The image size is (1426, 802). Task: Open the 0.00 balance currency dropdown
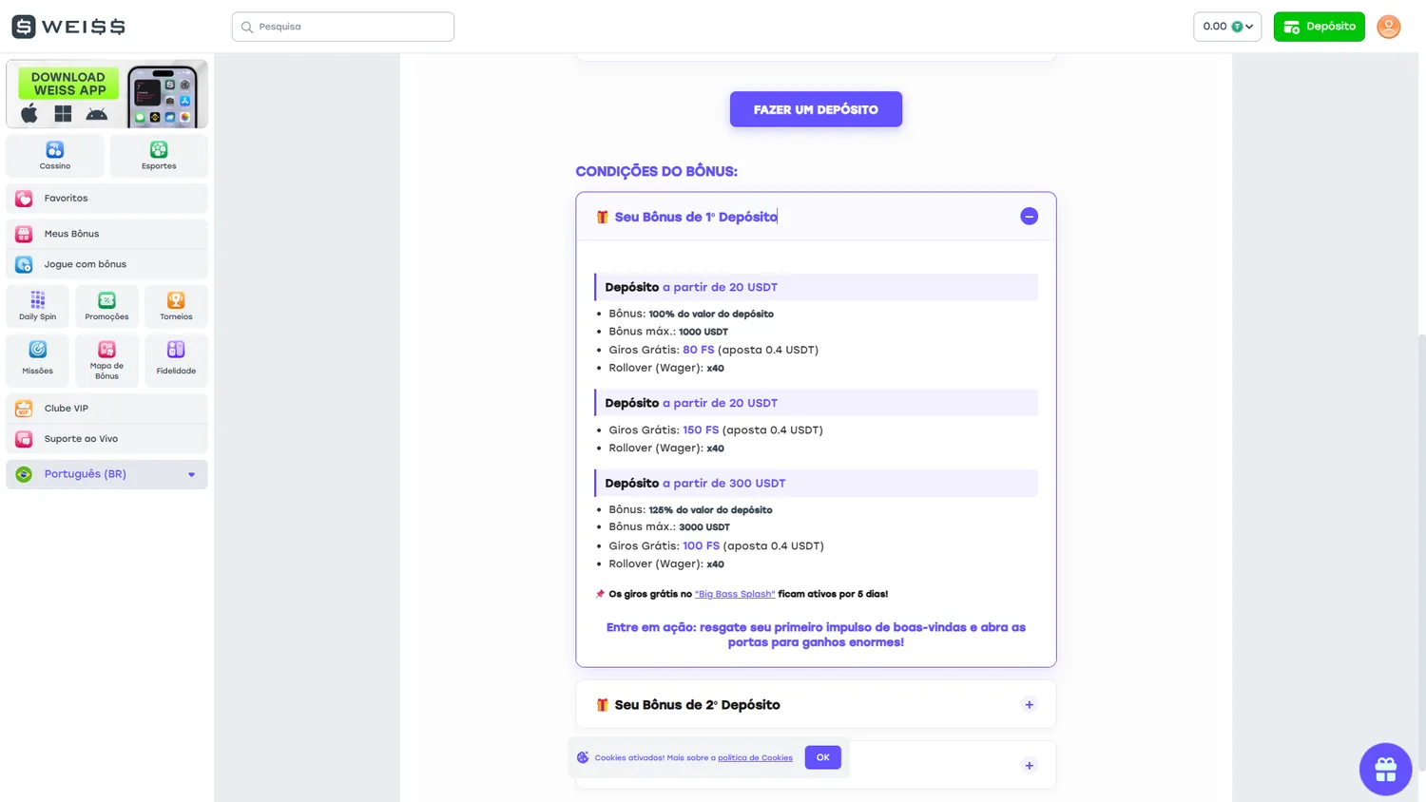pos(1227,27)
